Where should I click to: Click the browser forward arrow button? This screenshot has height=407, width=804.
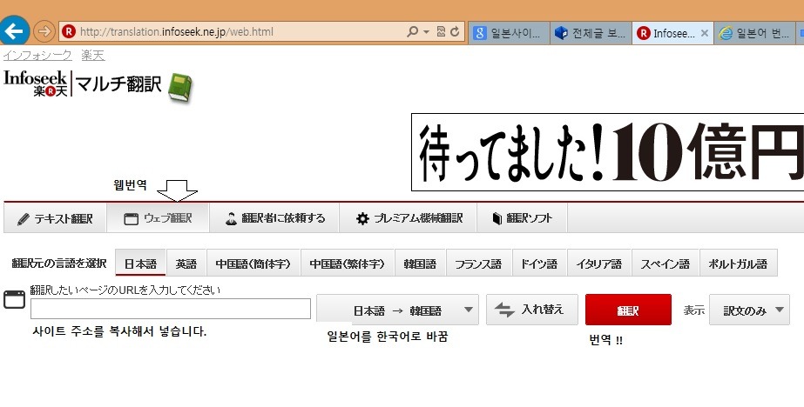pos(44,32)
